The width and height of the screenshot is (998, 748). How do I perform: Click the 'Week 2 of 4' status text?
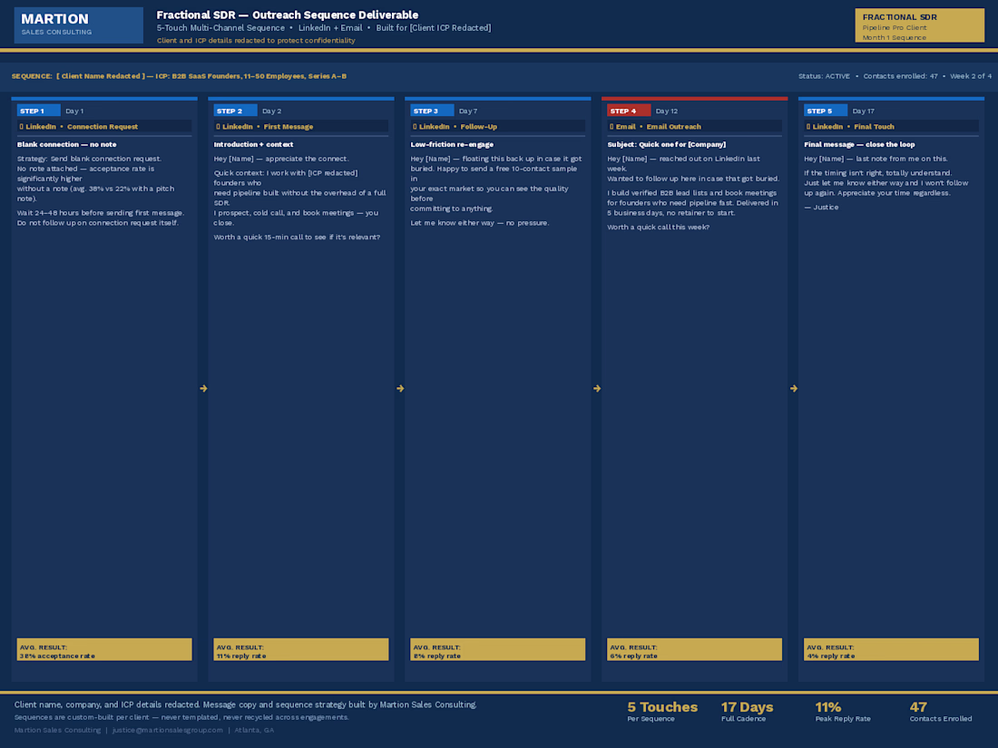[x=971, y=76]
